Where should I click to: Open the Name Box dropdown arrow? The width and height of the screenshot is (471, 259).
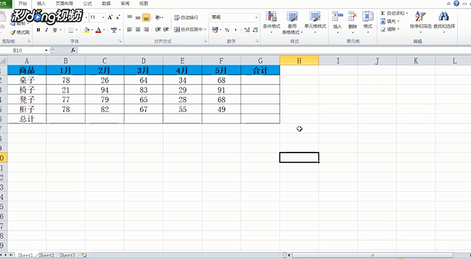46,50
